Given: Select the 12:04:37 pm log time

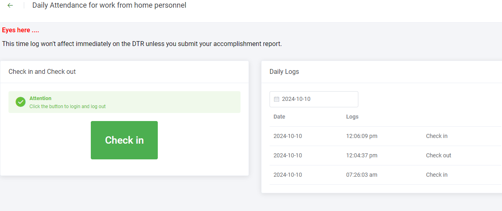Looking at the screenshot, I should pos(362,155).
